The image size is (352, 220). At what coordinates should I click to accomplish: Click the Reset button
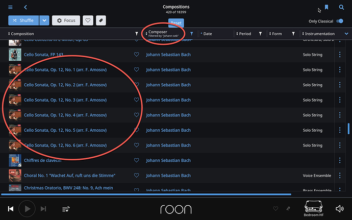176,23
